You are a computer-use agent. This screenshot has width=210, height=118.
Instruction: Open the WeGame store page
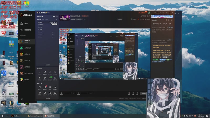(x=24, y=24)
